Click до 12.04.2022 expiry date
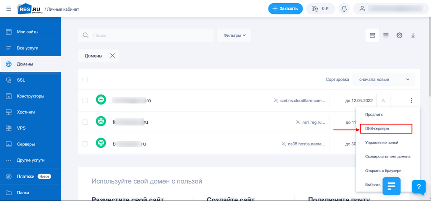Viewport: 431px width, 201px height. coord(359,100)
